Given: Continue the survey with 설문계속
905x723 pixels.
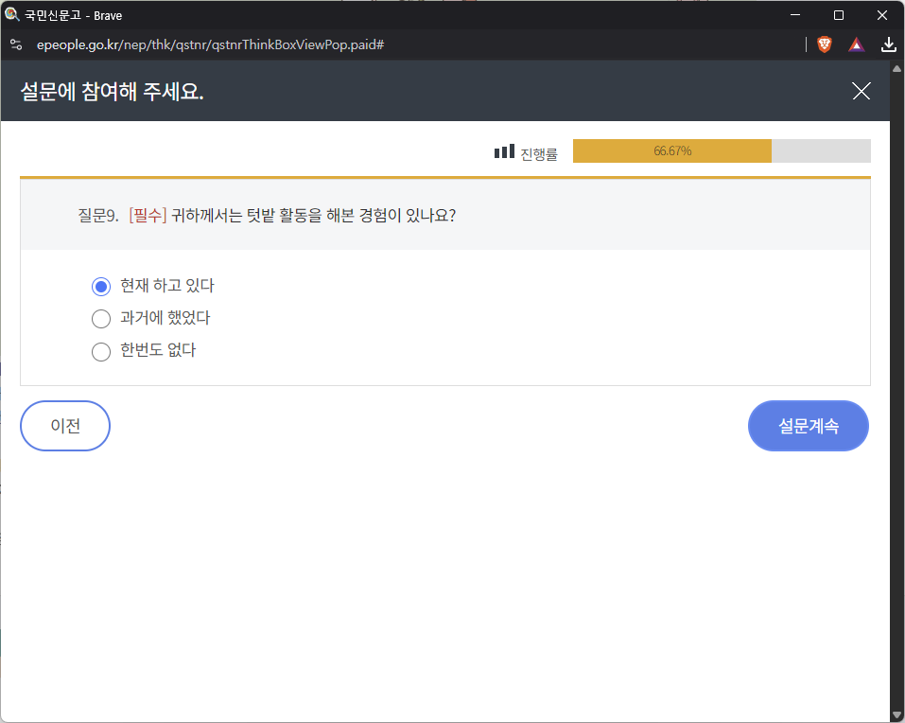Looking at the screenshot, I should [808, 426].
